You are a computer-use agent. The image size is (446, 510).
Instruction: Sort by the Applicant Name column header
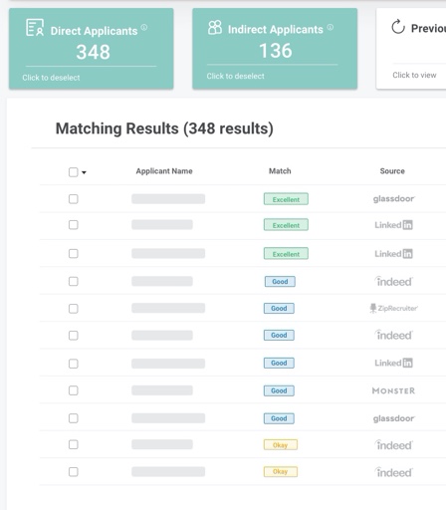point(164,171)
